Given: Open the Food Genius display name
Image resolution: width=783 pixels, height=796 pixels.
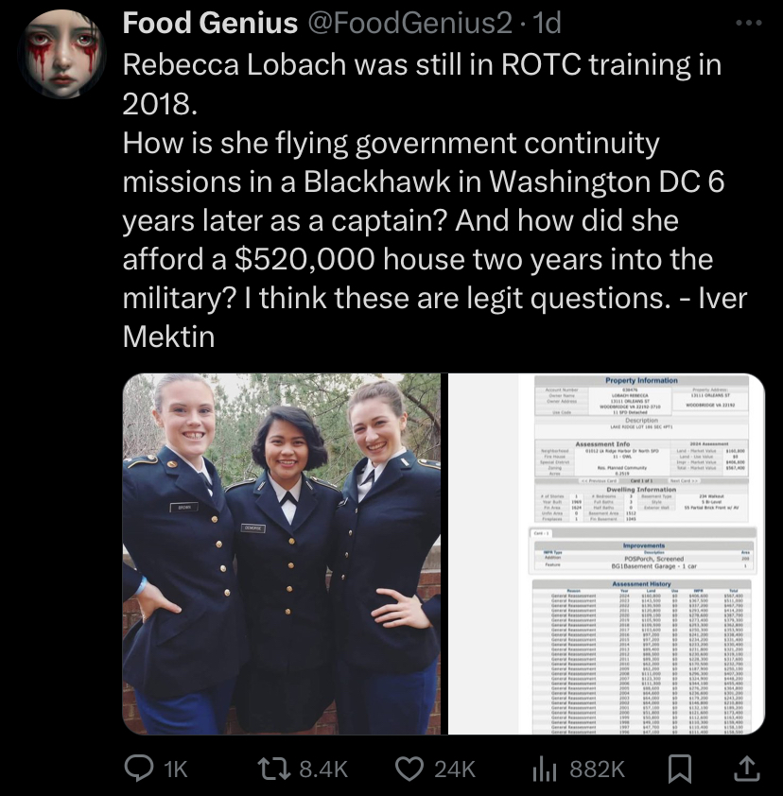Looking at the screenshot, I should 210,24.
